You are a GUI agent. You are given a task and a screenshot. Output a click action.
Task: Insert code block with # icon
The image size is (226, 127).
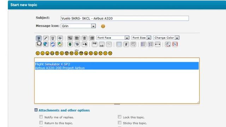tap(126, 44)
